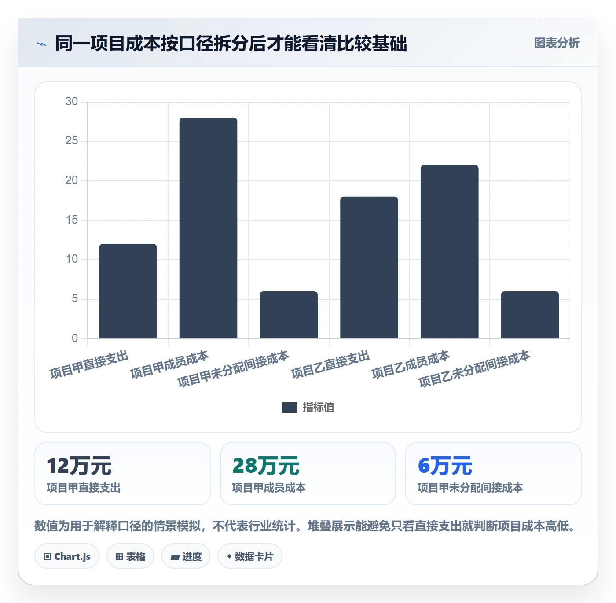Click the Chart.js tag icon
Viewport: 616px width, 603px height.
pyautogui.click(x=48, y=557)
